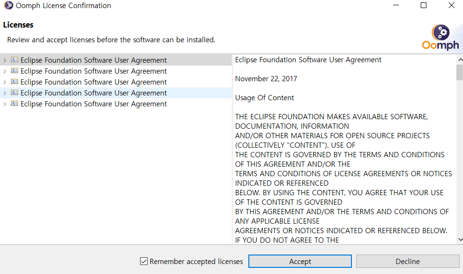The height and width of the screenshot is (274, 463).
Task: Expand the fifth Eclipse Foundation agreement row
Action: point(5,104)
